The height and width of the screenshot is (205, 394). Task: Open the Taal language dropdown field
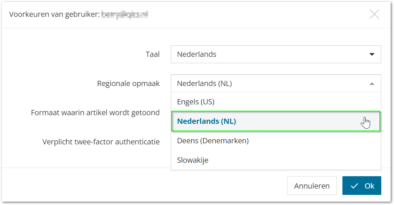(276, 54)
